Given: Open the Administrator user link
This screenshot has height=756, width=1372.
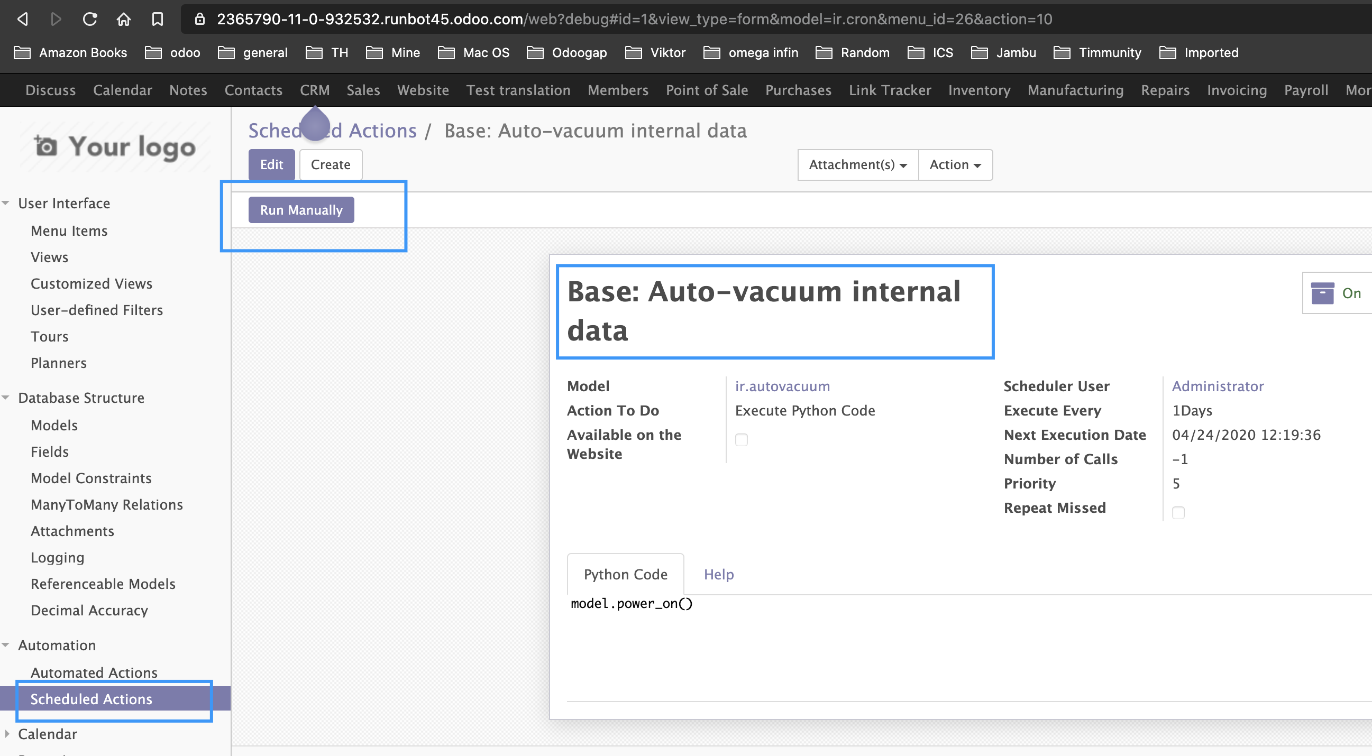Looking at the screenshot, I should coord(1218,386).
